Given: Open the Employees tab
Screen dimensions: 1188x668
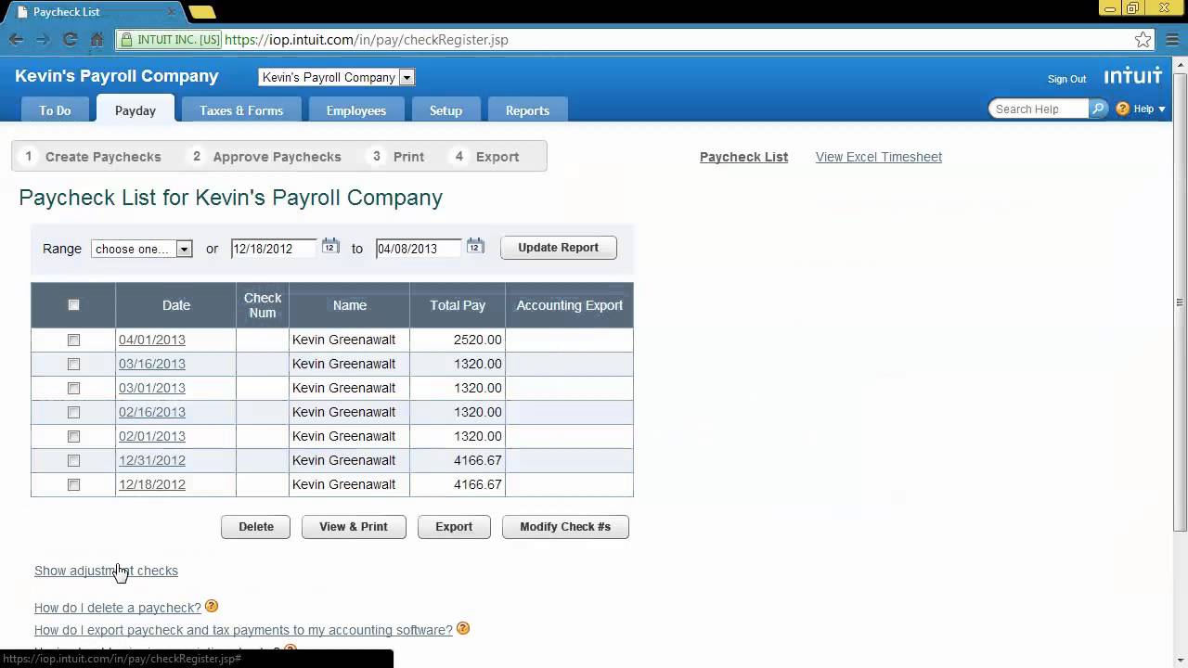Looking at the screenshot, I should coord(355,109).
